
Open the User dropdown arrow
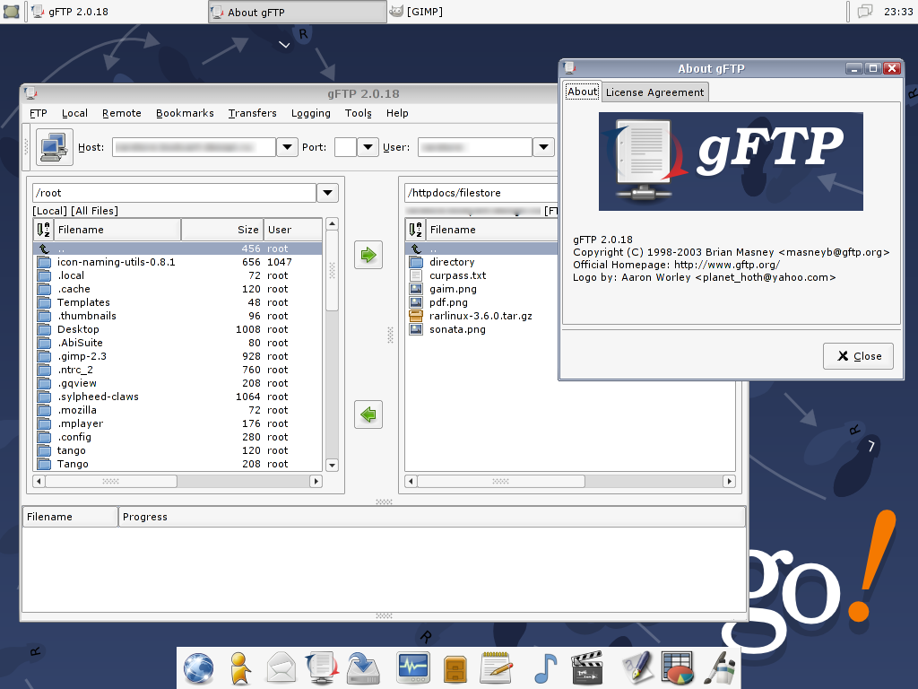coord(543,147)
